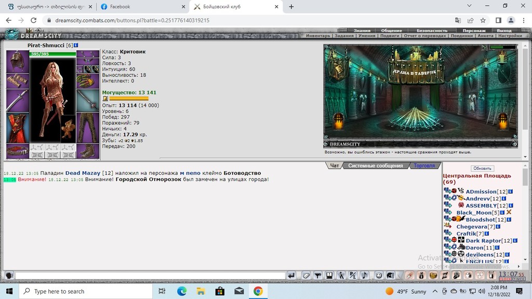Toggle the P/L transliteration button
This screenshot has width=532, height=299.
pyautogui.click(x=353, y=276)
